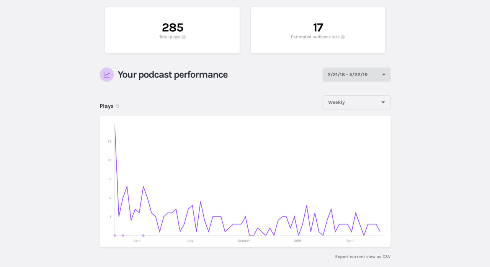The height and width of the screenshot is (267, 490).
Task: Click the third episode marker dot near April
Action: [x=144, y=235]
